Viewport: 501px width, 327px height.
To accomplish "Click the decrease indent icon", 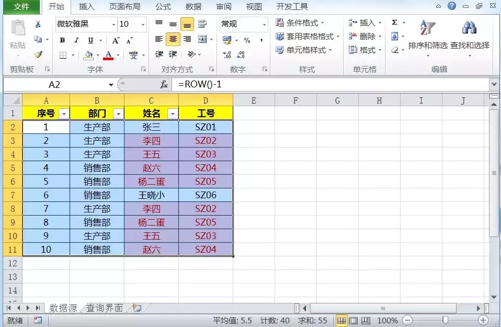I will [x=159, y=54].
